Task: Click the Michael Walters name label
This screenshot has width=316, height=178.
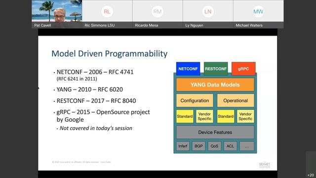Action: (249, 25)
